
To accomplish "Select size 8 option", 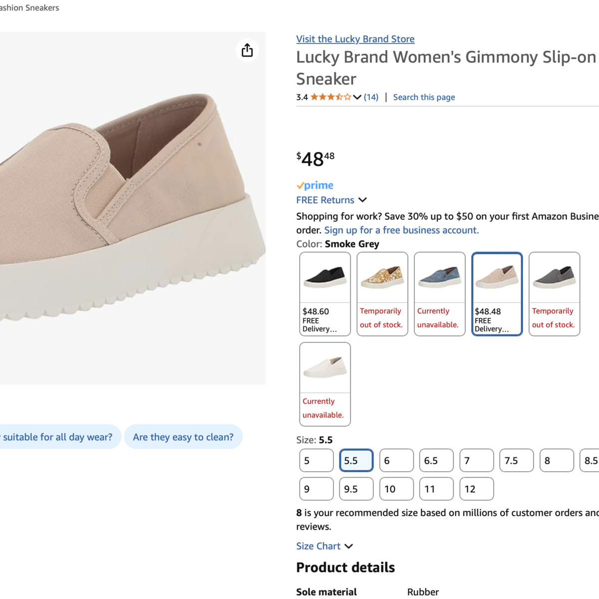I will [x=557, y=460].
